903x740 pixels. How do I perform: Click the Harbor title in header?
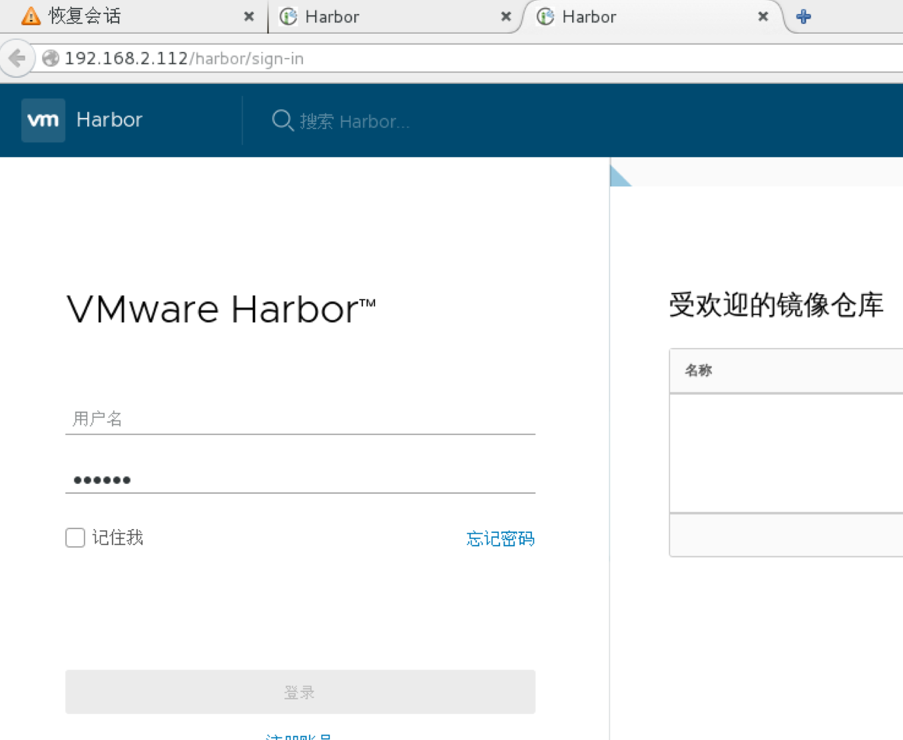109,120
